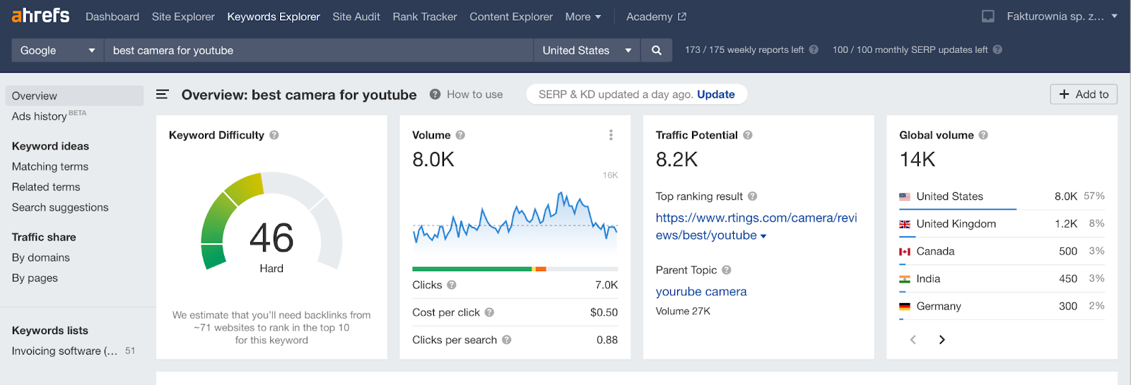Click Clicks per search help icon
Viewport: 1131px width, 385px height.
tap(507, 340)
